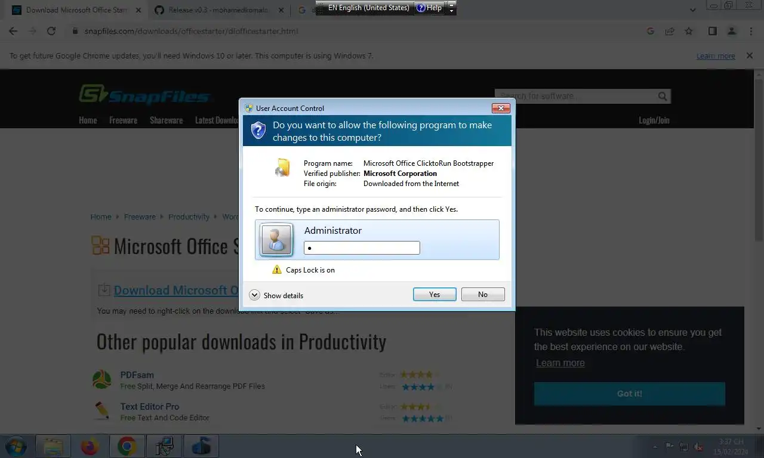The width and height of the screenshot is (764, 458).
Task: Open the Windows Start button
Action: pos(16,446)
